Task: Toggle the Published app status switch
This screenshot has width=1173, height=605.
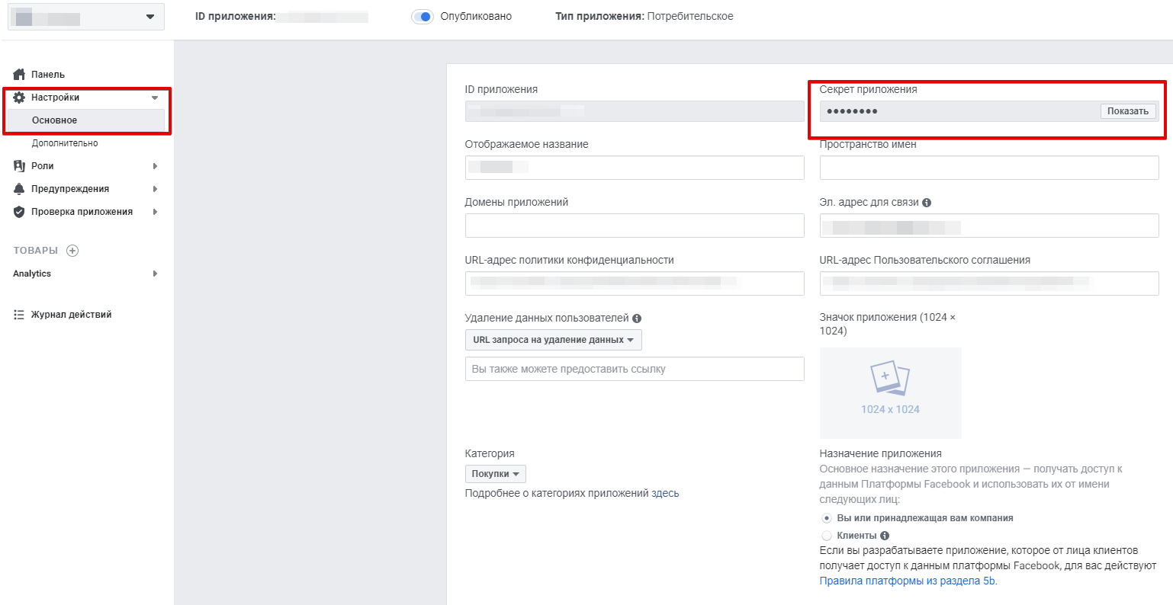Action: pos(423,17)
